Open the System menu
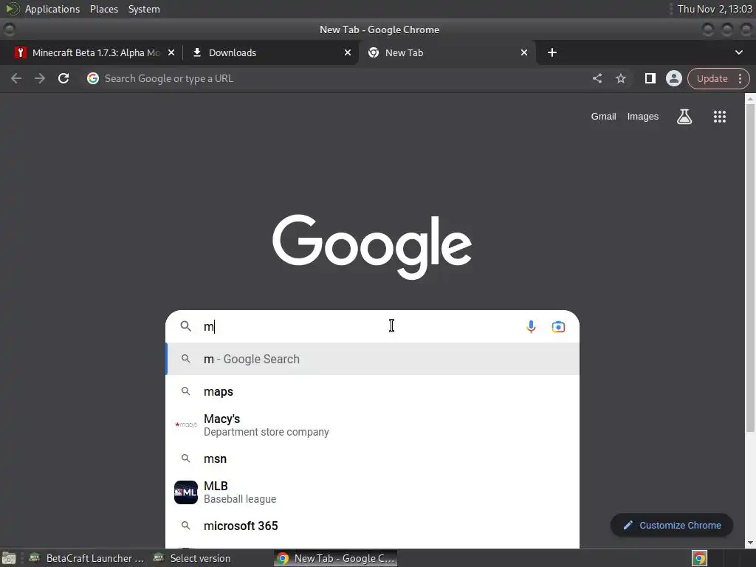 144,9
